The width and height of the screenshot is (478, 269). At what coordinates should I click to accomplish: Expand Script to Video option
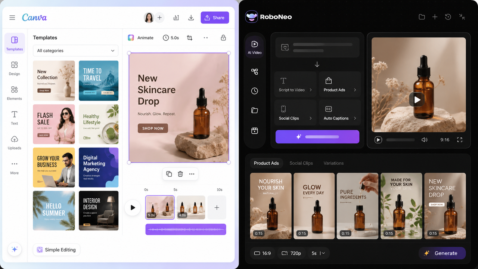pos(295,84)
